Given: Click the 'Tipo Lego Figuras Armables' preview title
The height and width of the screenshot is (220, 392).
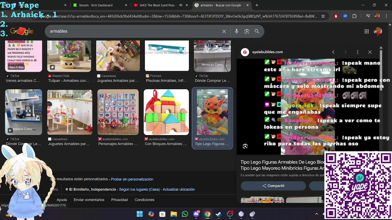Looking at the screenshot, I should click(282, 165).
